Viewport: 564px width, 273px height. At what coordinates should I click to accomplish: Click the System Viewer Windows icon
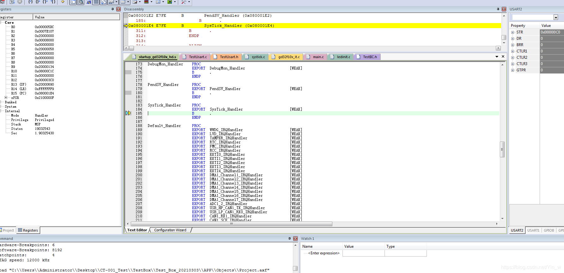tap(170, 2)
